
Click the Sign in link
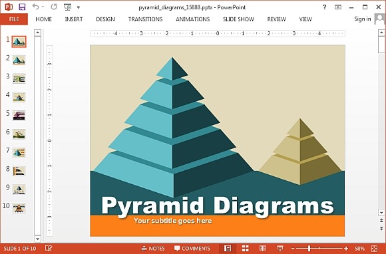(x=362, y=19)
